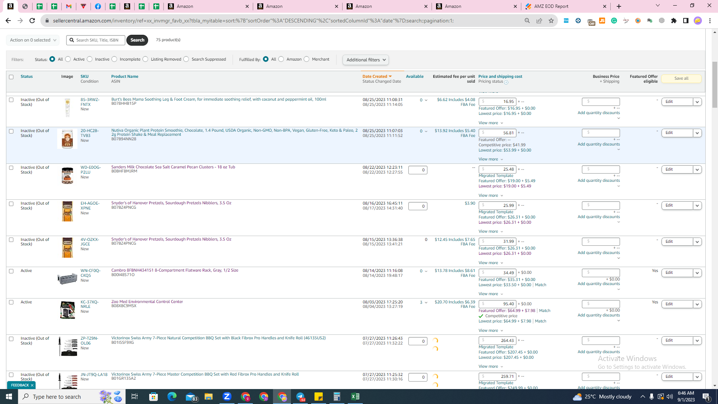Screen dimensions: 718x404
Task: Filter status by Inactive
Action: 90,59
